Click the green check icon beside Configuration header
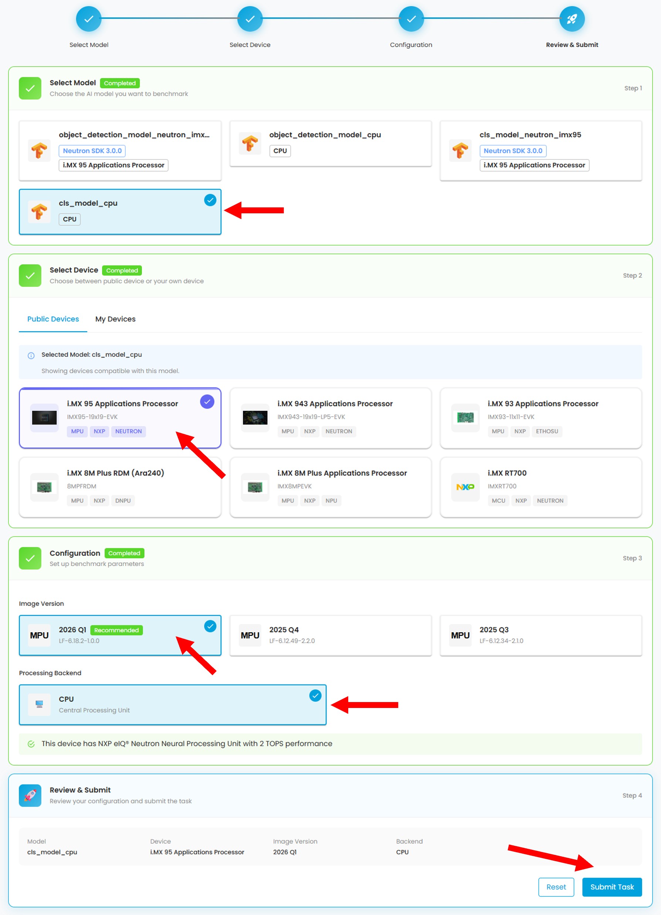This screenshot has height=915, width=661. pos(30,558)
